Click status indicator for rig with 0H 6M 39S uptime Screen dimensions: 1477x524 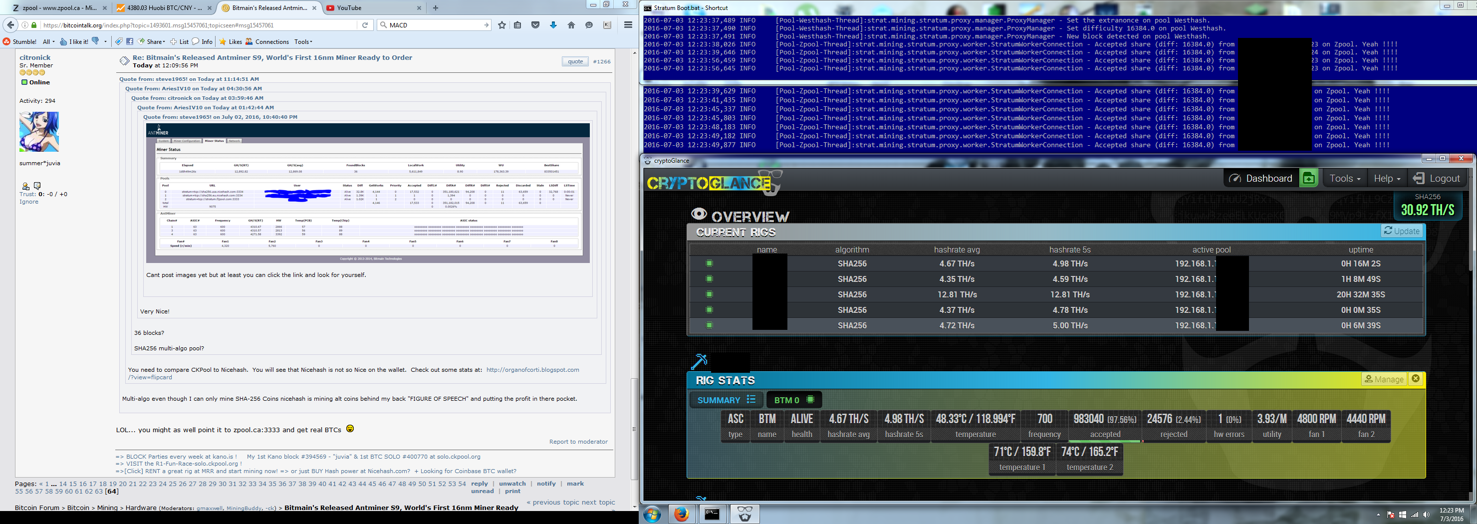pyautogui.click(x=709, y=326)
